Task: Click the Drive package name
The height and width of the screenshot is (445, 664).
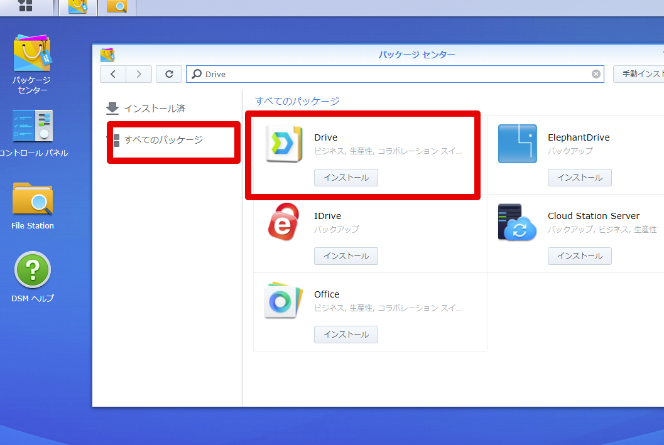Action: click(325, 137)
